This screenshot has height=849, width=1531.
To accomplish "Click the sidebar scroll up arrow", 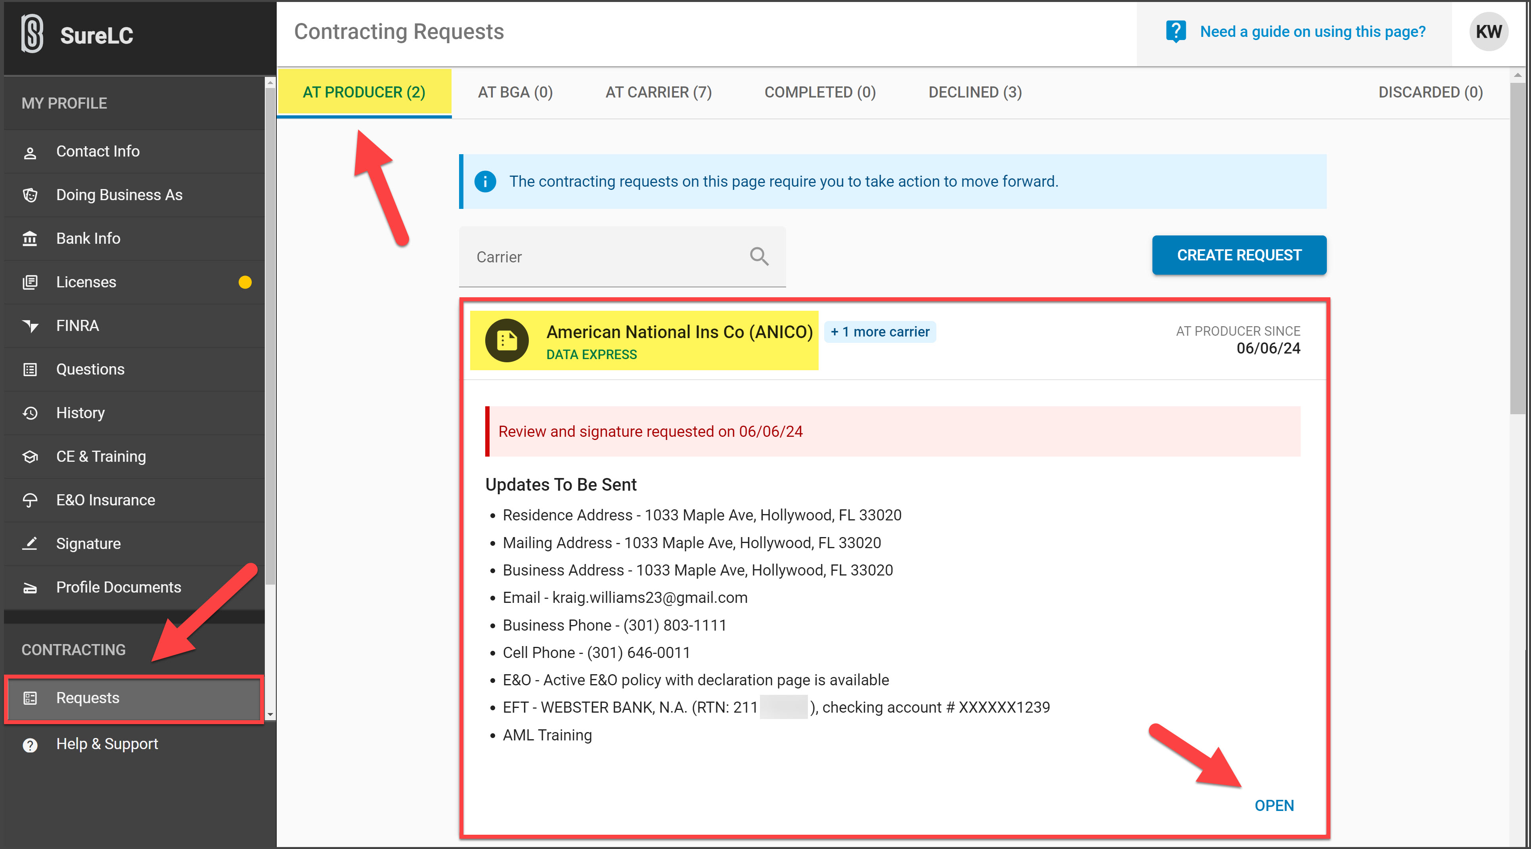I will pos(270,82).
